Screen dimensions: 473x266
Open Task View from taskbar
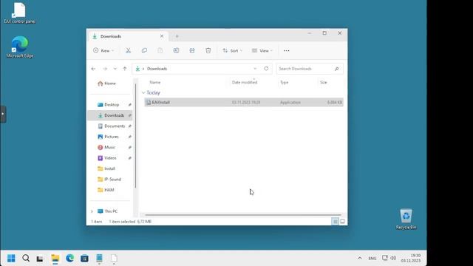[x=40, y=259]
